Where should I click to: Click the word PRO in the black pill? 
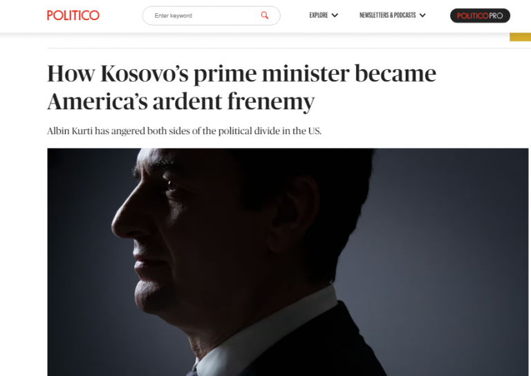[496, 16]
